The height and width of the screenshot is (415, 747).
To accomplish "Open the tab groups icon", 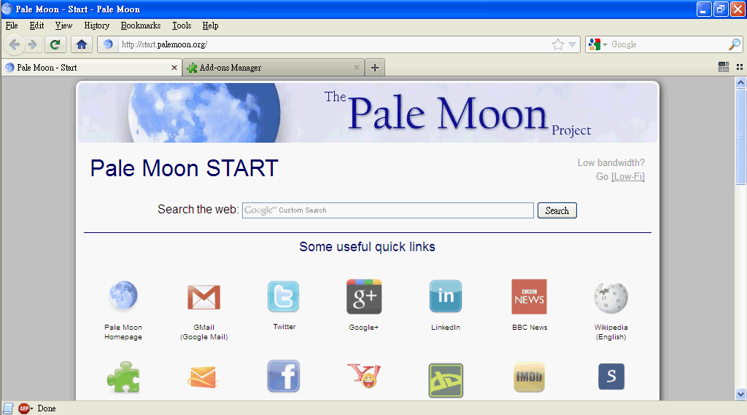I will pyautogui.click(x=723, y=67).
